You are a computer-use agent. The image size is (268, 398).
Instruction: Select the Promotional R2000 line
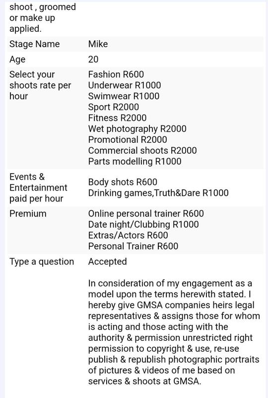click(x=128, y=140)
